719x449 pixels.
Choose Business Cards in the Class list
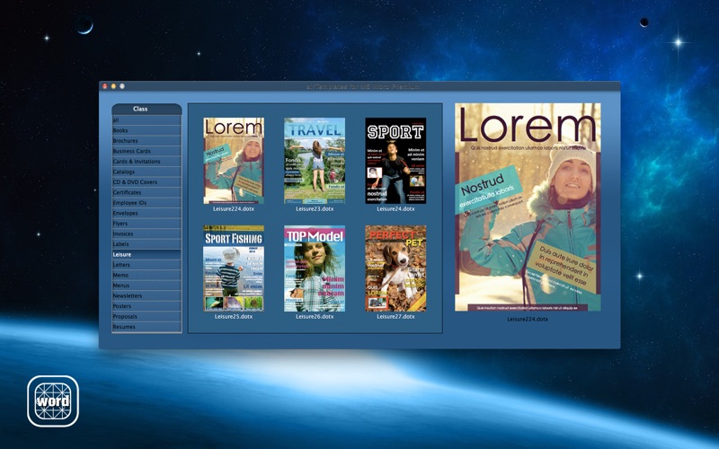click(x=146, y=151)
